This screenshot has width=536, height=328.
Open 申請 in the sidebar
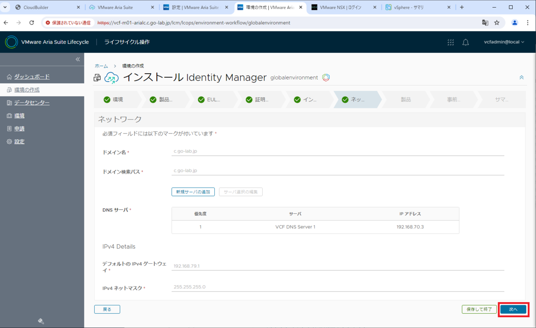coord(19,129)
